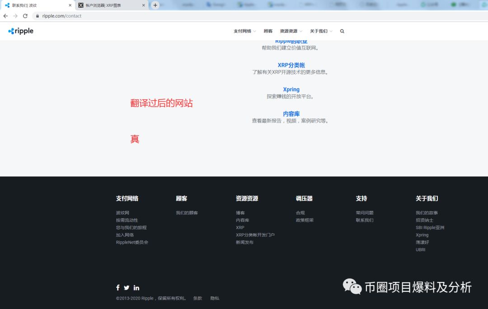Click 按需流动性 footer link
This screenshot has width=488, height=309.
click(x=127, y=220)
